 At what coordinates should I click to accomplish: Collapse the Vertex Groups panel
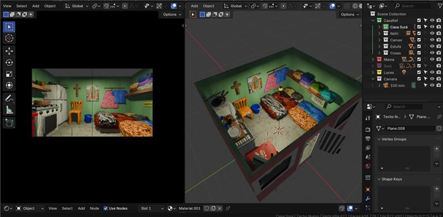click(x=379, y=139)
